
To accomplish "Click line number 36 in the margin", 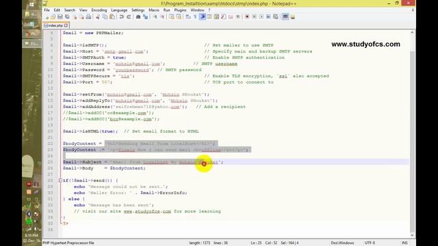I will (x=50, y=230).
